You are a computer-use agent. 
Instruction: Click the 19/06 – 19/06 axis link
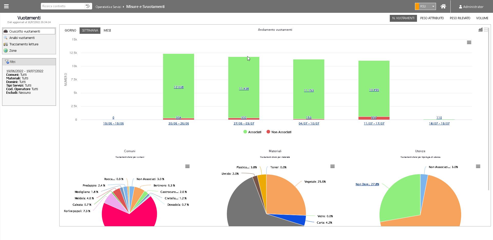point(113,123)
